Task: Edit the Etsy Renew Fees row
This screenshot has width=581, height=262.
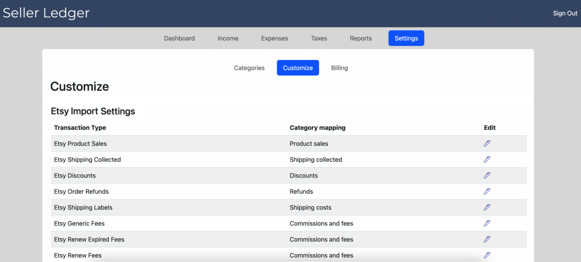Action: click(487, 255)
